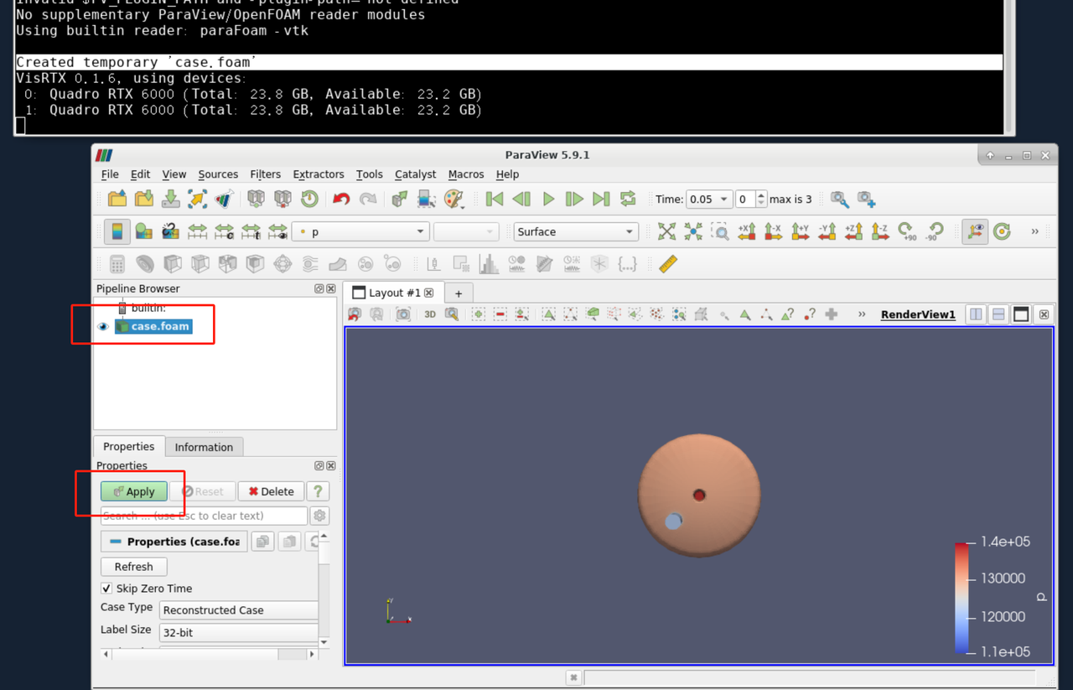Open the 'p' coloring array dropdown
1073x690 pixels.
[x=360, y=231]
